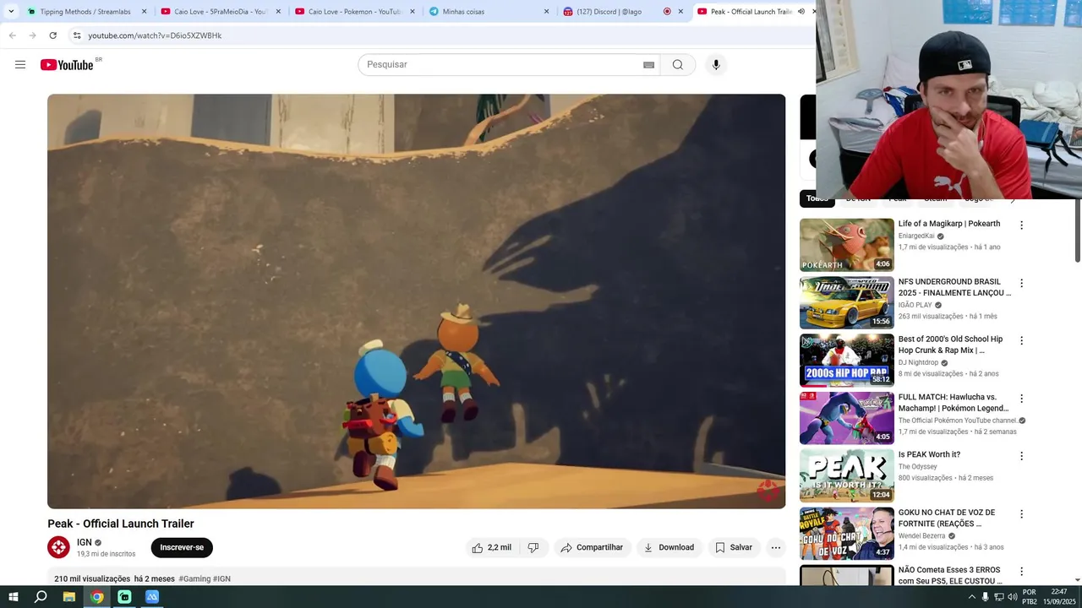Switch to Tipping Methods Streamlabs tab
The height and width of the screenshot is (608, 1082).
[x=85, y=12]
